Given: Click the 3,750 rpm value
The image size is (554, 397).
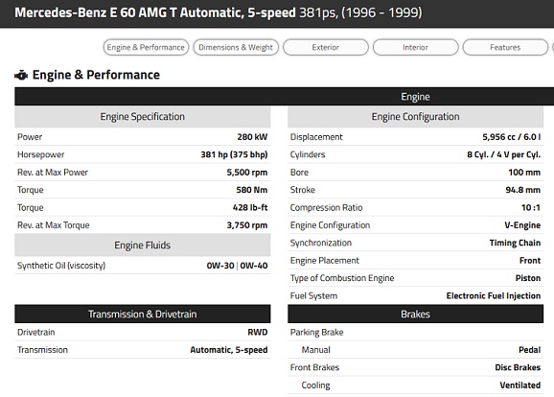Looking at the screenshot, I should 247,225.
